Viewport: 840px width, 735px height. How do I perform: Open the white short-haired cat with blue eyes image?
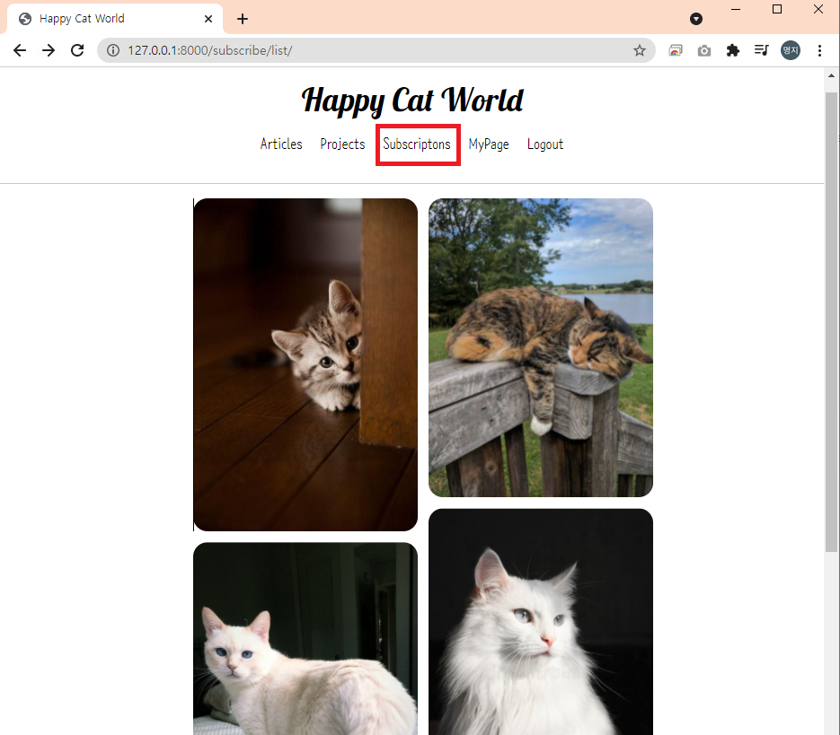(x=305, y=639)
